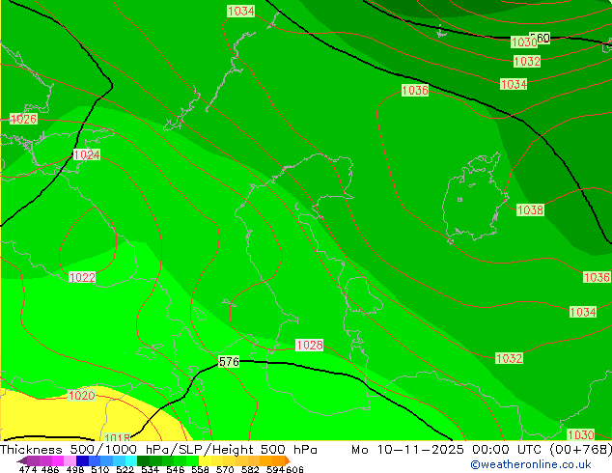Select the 1028 isobar label
Image resolution: width=612 pixels, height=473 pixels.
309,345
